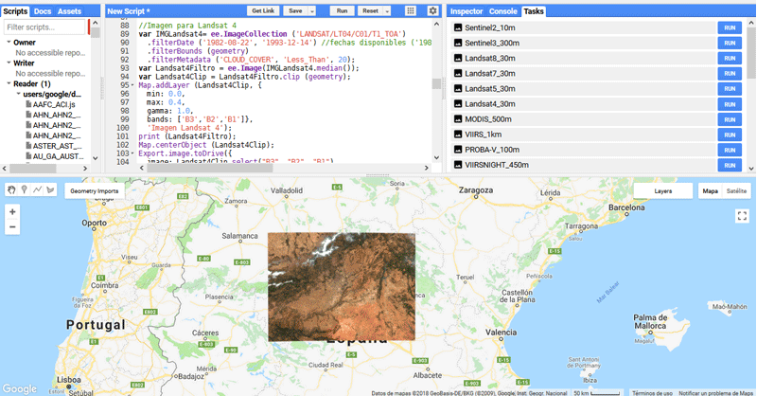
Task: Click the scripts panel scroll down arrow
Action: click(x=96, y=158)
